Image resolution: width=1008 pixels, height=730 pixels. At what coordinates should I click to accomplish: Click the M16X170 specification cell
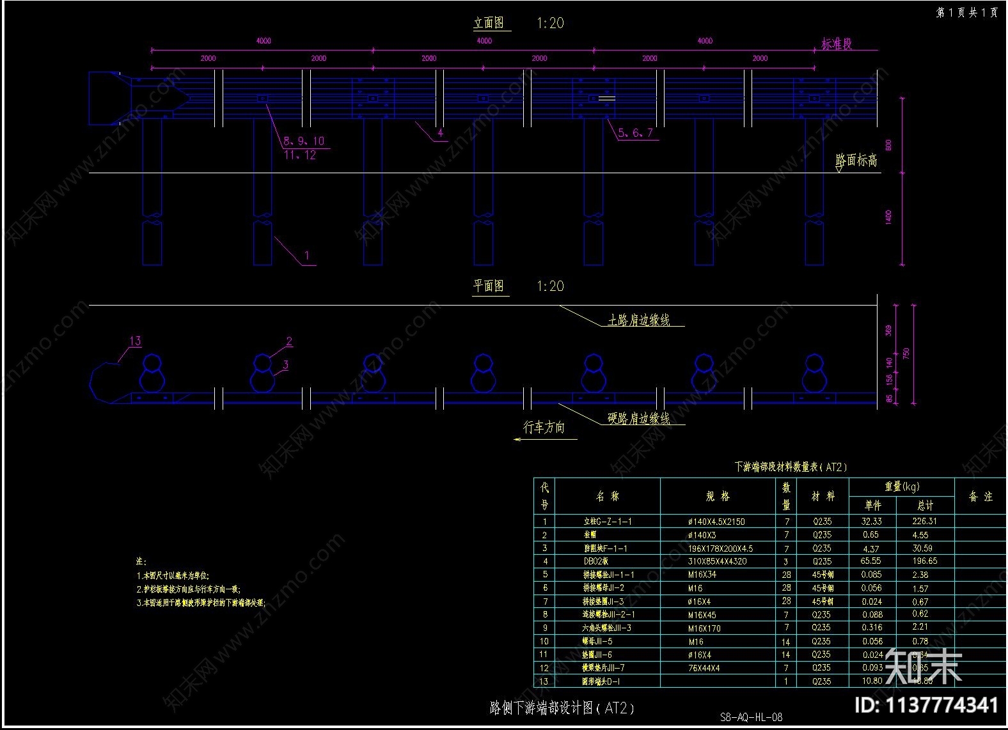pos(704,628)
